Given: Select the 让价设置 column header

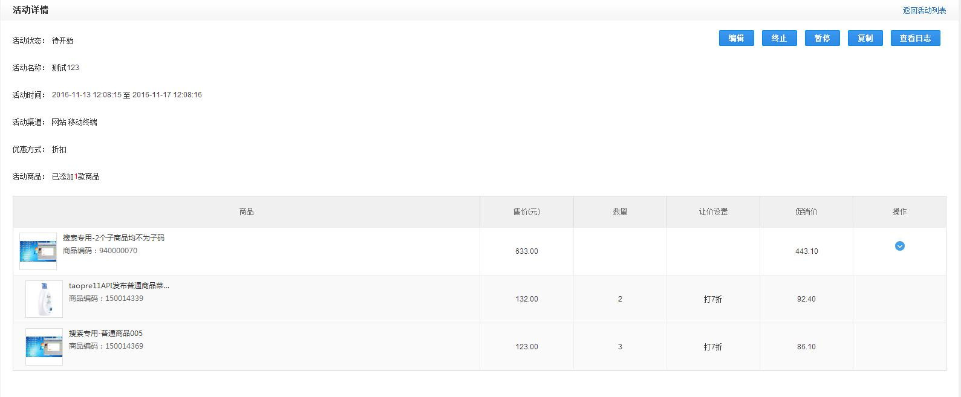Looking at the screenshot, I should tap(713, 211).
